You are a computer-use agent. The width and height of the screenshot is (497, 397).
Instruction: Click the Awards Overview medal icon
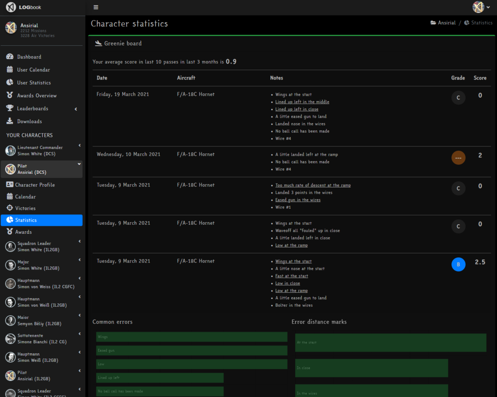(10, 96)
